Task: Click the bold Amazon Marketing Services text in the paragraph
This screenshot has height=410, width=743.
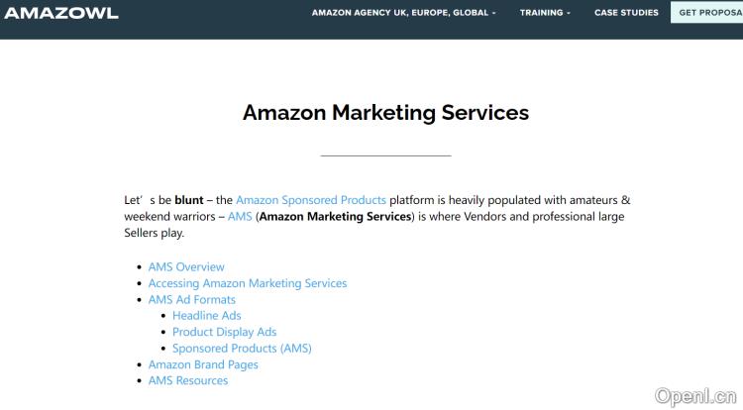Action: coord(335,216)
